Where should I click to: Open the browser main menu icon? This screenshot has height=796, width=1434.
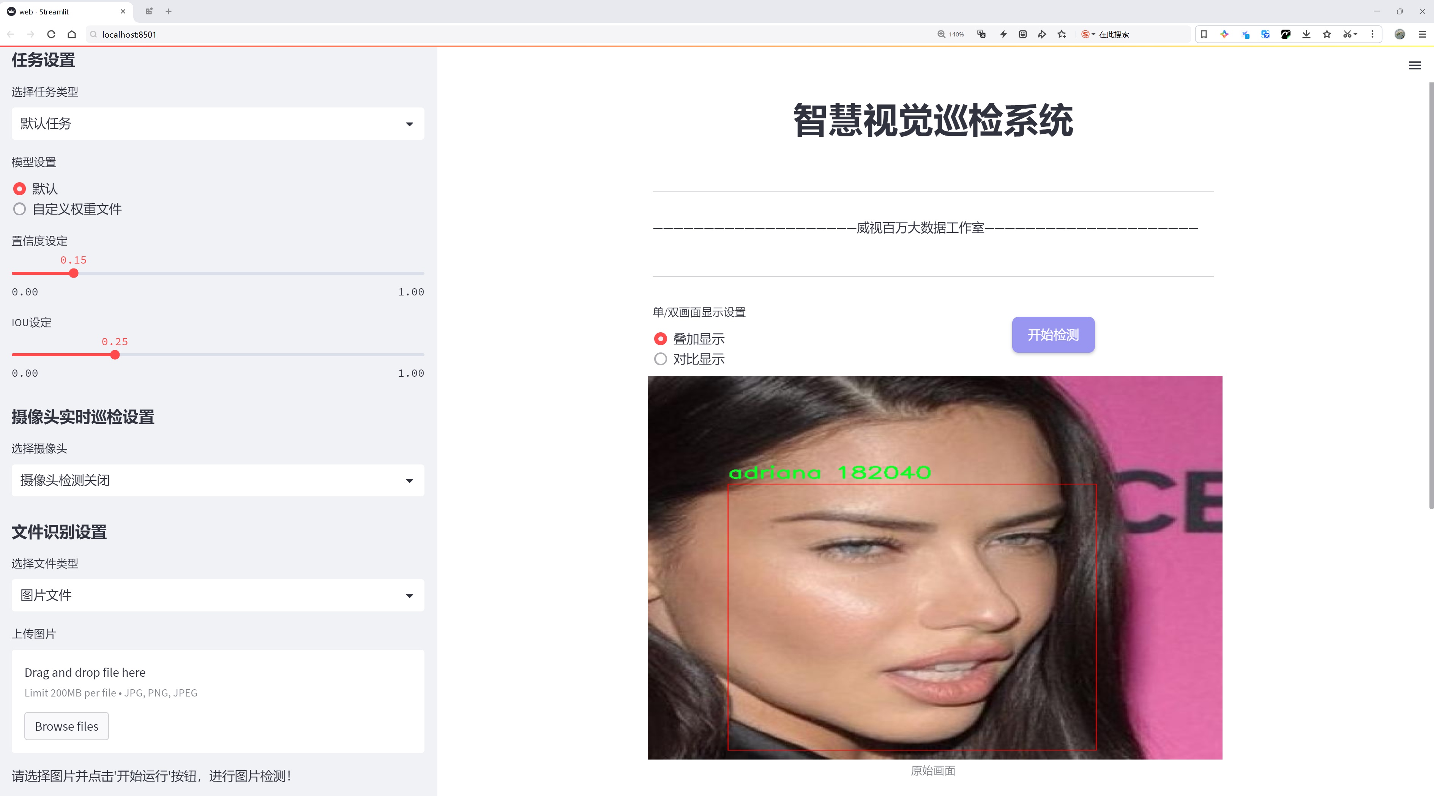[1422, 35]
